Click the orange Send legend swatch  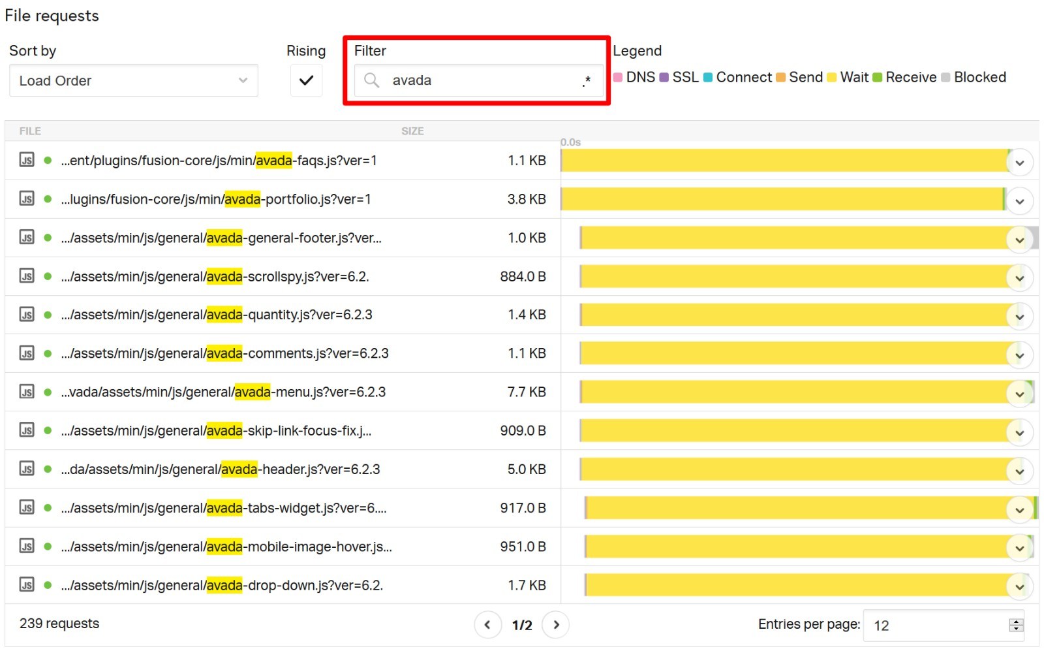tap(780, 77)
